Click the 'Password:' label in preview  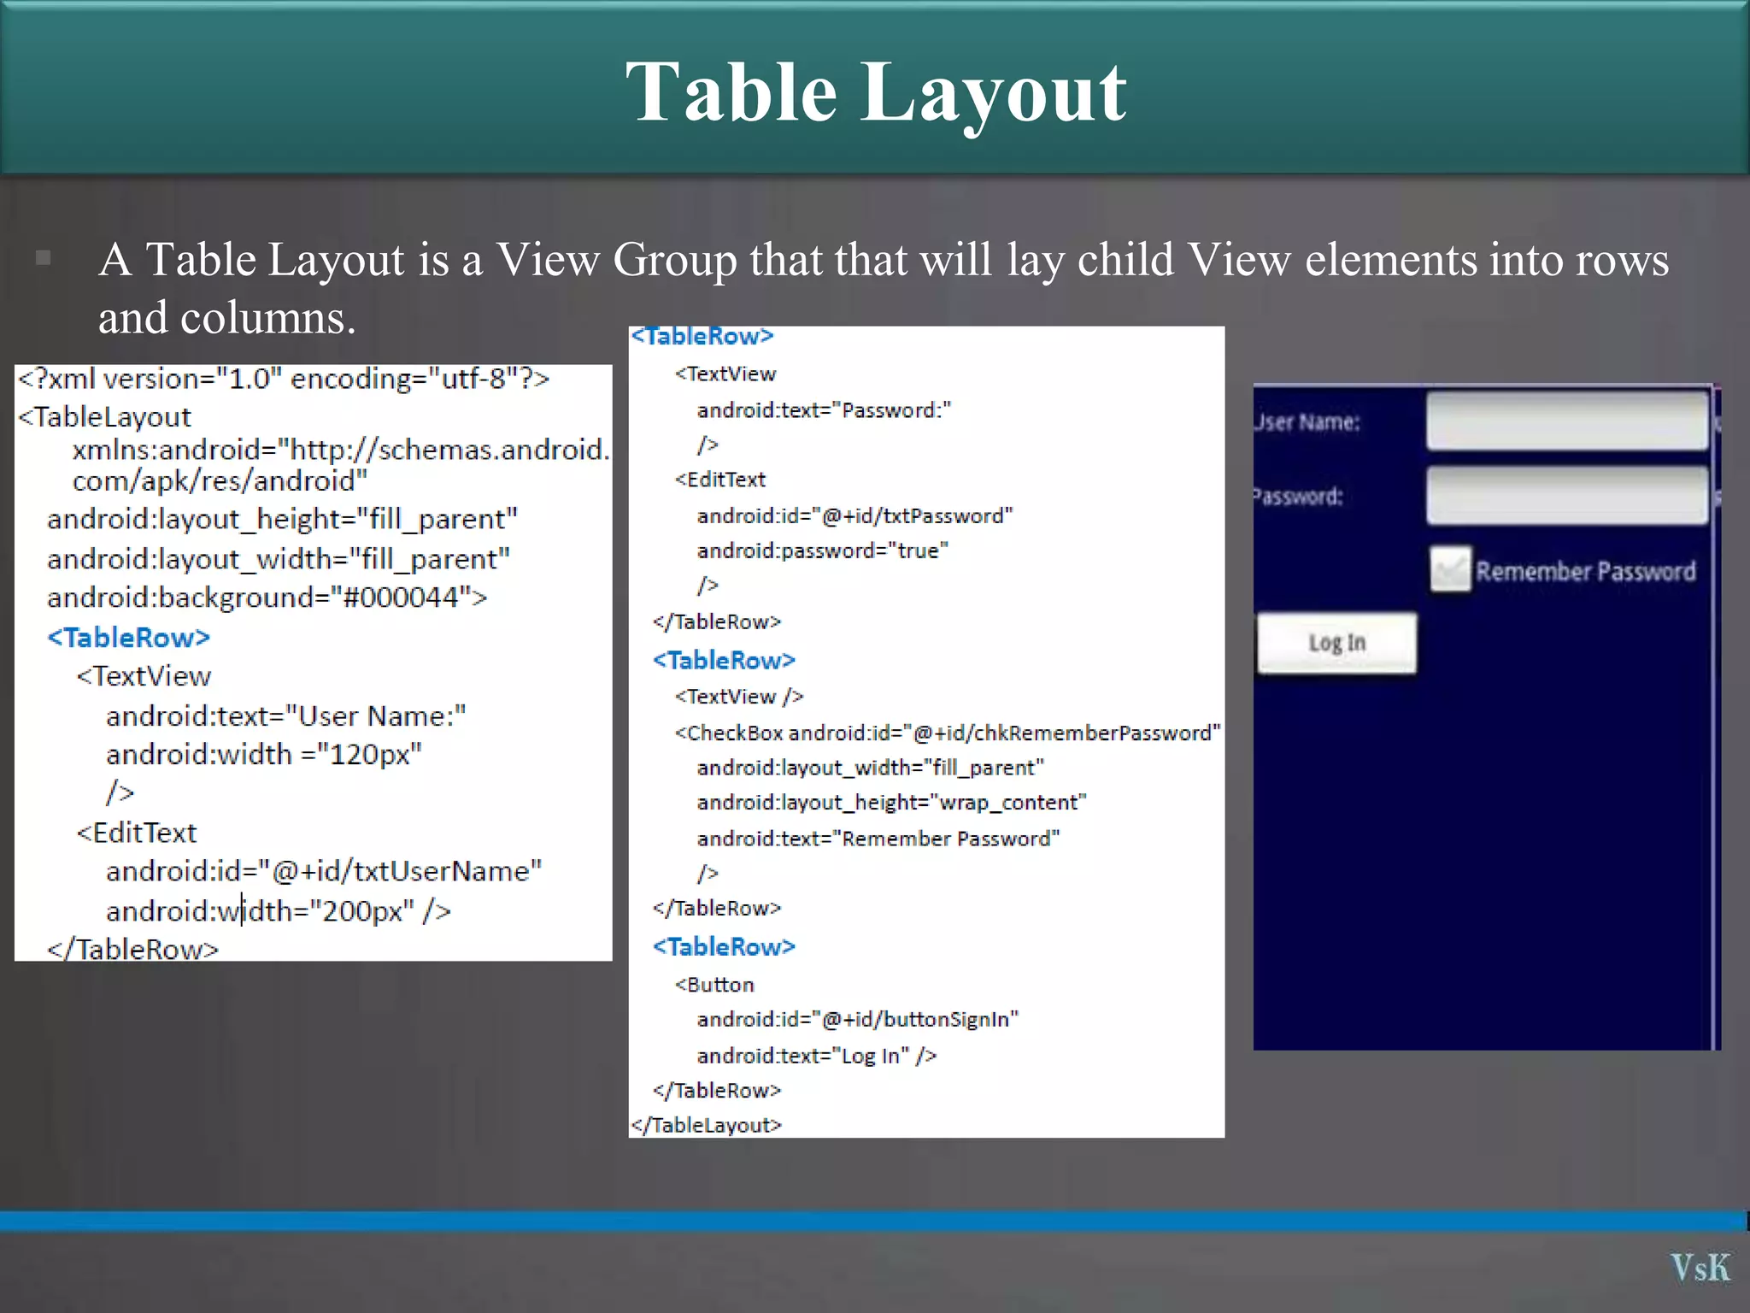click(x=1299, y=497)
